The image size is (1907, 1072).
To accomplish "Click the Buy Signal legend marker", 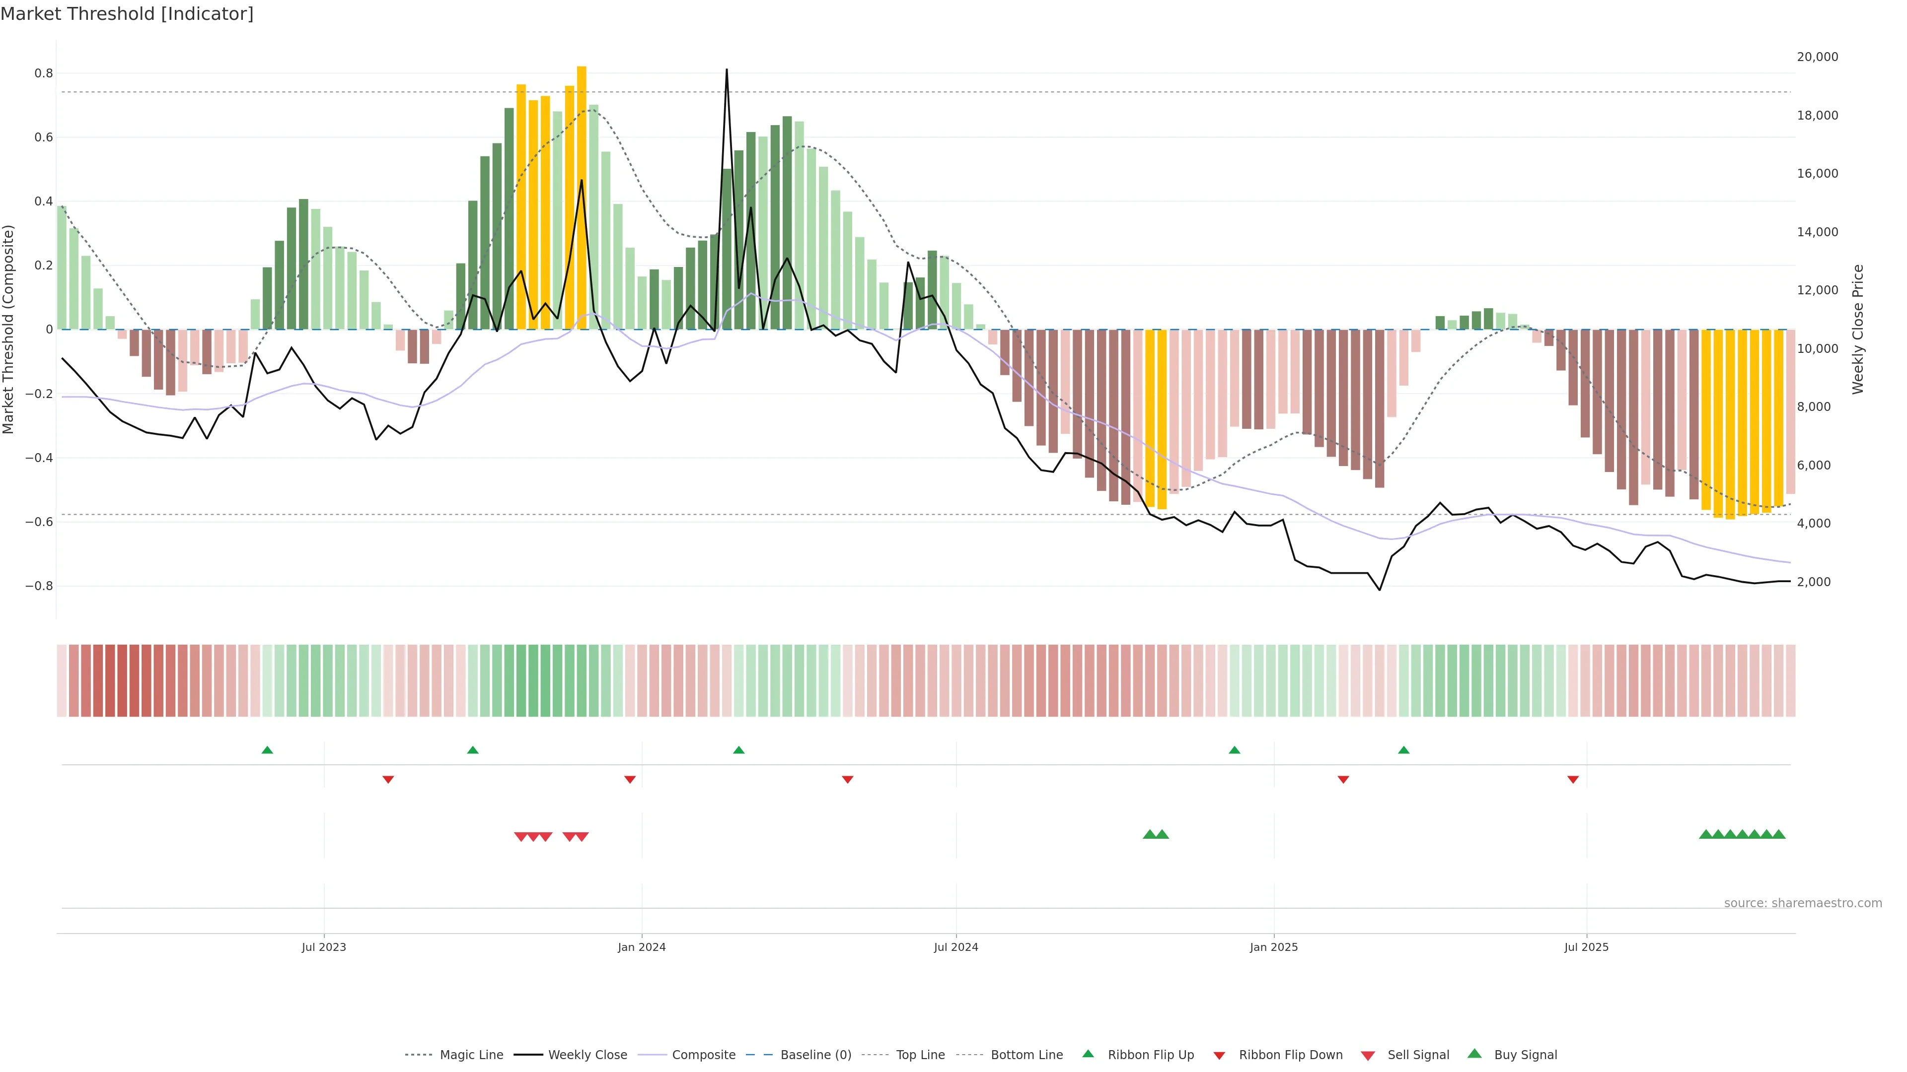I will [x=1474, y=1054].
